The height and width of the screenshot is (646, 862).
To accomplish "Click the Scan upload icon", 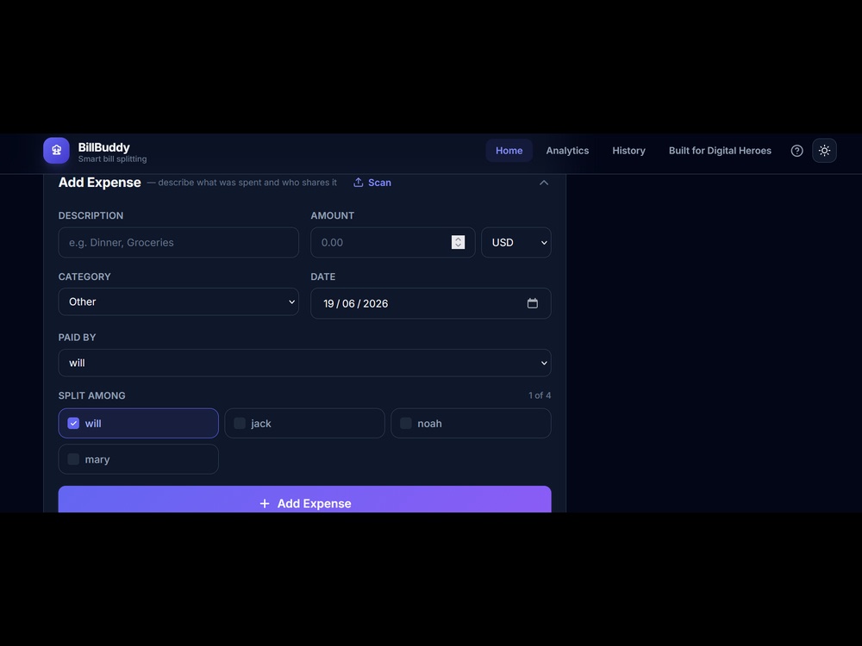I will coord(359,183).
